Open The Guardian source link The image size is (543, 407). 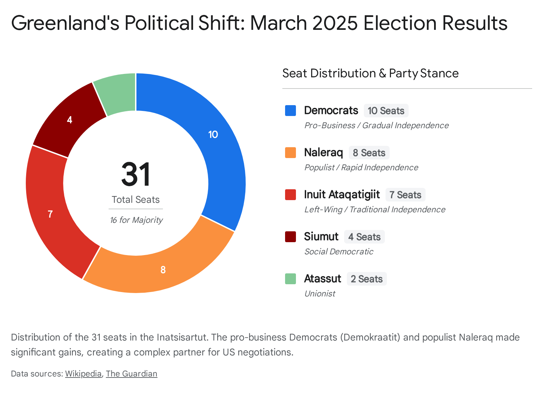pyautogui.click(x=131, y=374)
